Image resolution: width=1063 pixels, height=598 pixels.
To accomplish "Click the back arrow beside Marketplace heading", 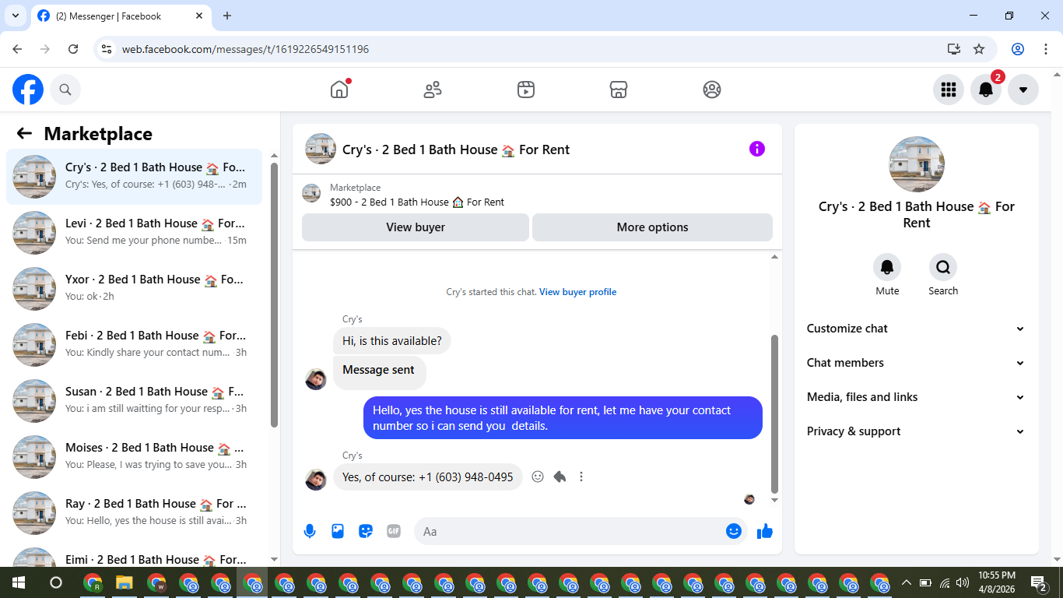I will click(24, 133).
